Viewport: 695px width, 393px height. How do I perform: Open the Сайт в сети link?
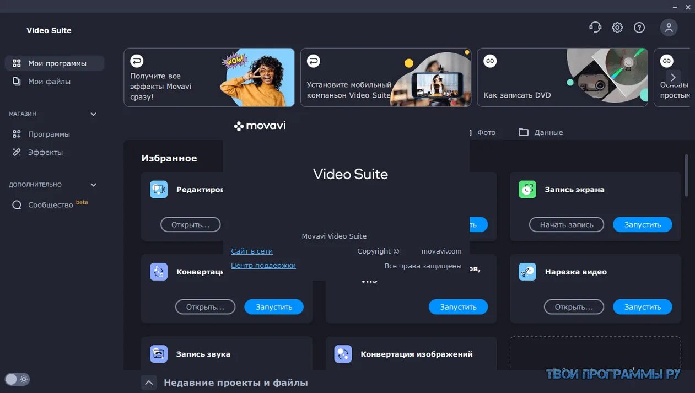click(252, 251)
